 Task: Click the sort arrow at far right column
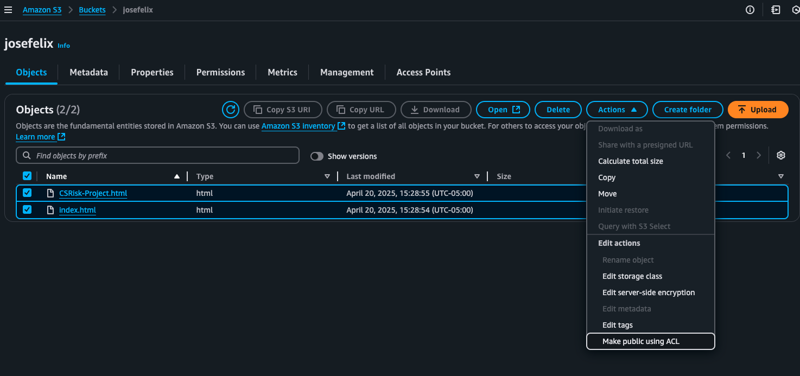(x=780, y=176)
